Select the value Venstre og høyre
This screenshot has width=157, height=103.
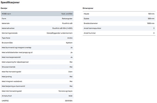point(65,91)
